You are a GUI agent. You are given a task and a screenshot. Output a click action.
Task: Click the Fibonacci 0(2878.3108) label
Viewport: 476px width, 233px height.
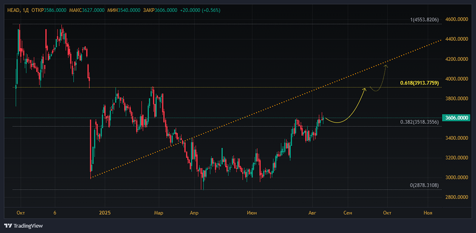(x=424, y=185)
